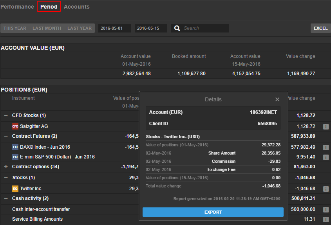Collapse the CFD Stocks group
Viewport: 331px width, 225px height.
coord(6,115)
